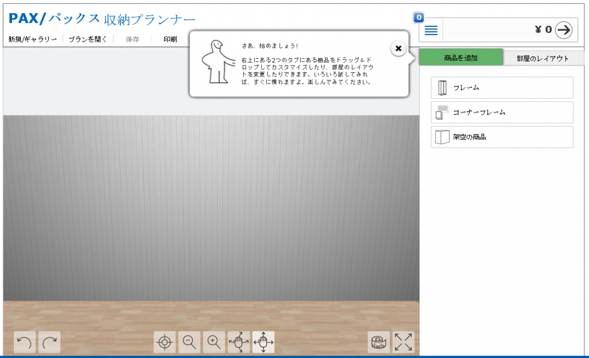Viewport: 589px width, 358px height.
Task: Click the undo arrow icon
Action: pyautogui.click(x=25, y=342)
